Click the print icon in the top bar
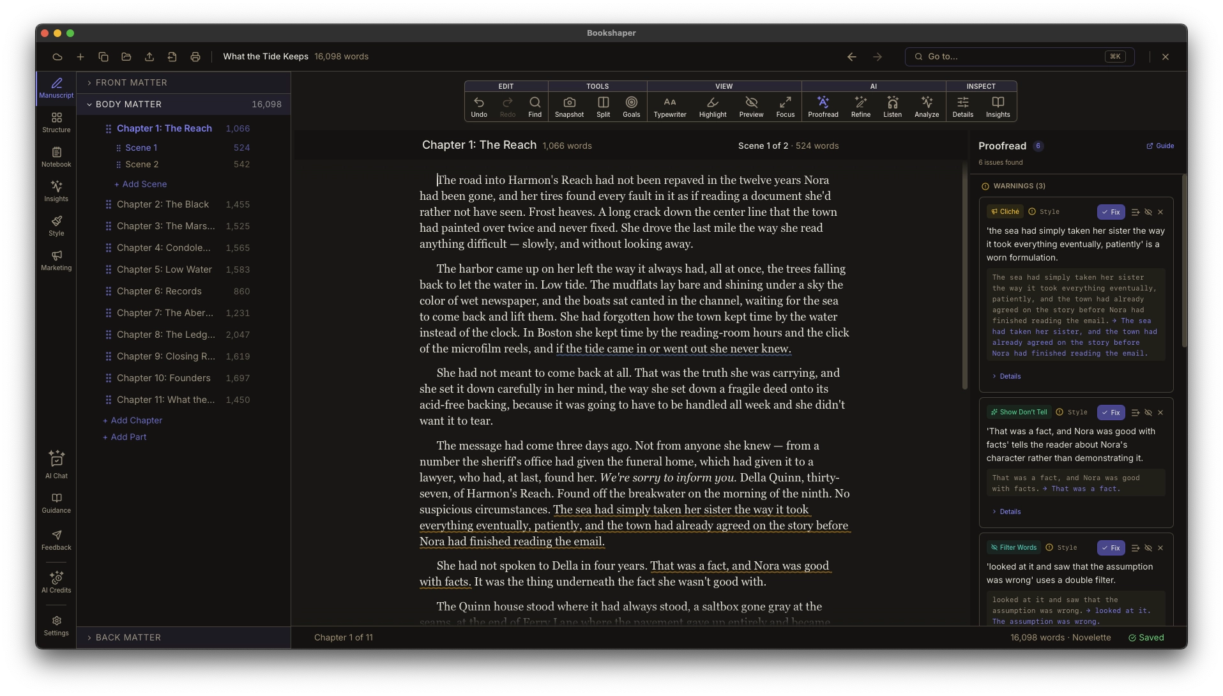 195,57
